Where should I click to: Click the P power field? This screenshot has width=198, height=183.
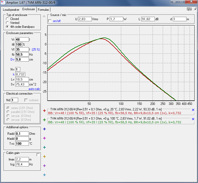tap(116, 19)
